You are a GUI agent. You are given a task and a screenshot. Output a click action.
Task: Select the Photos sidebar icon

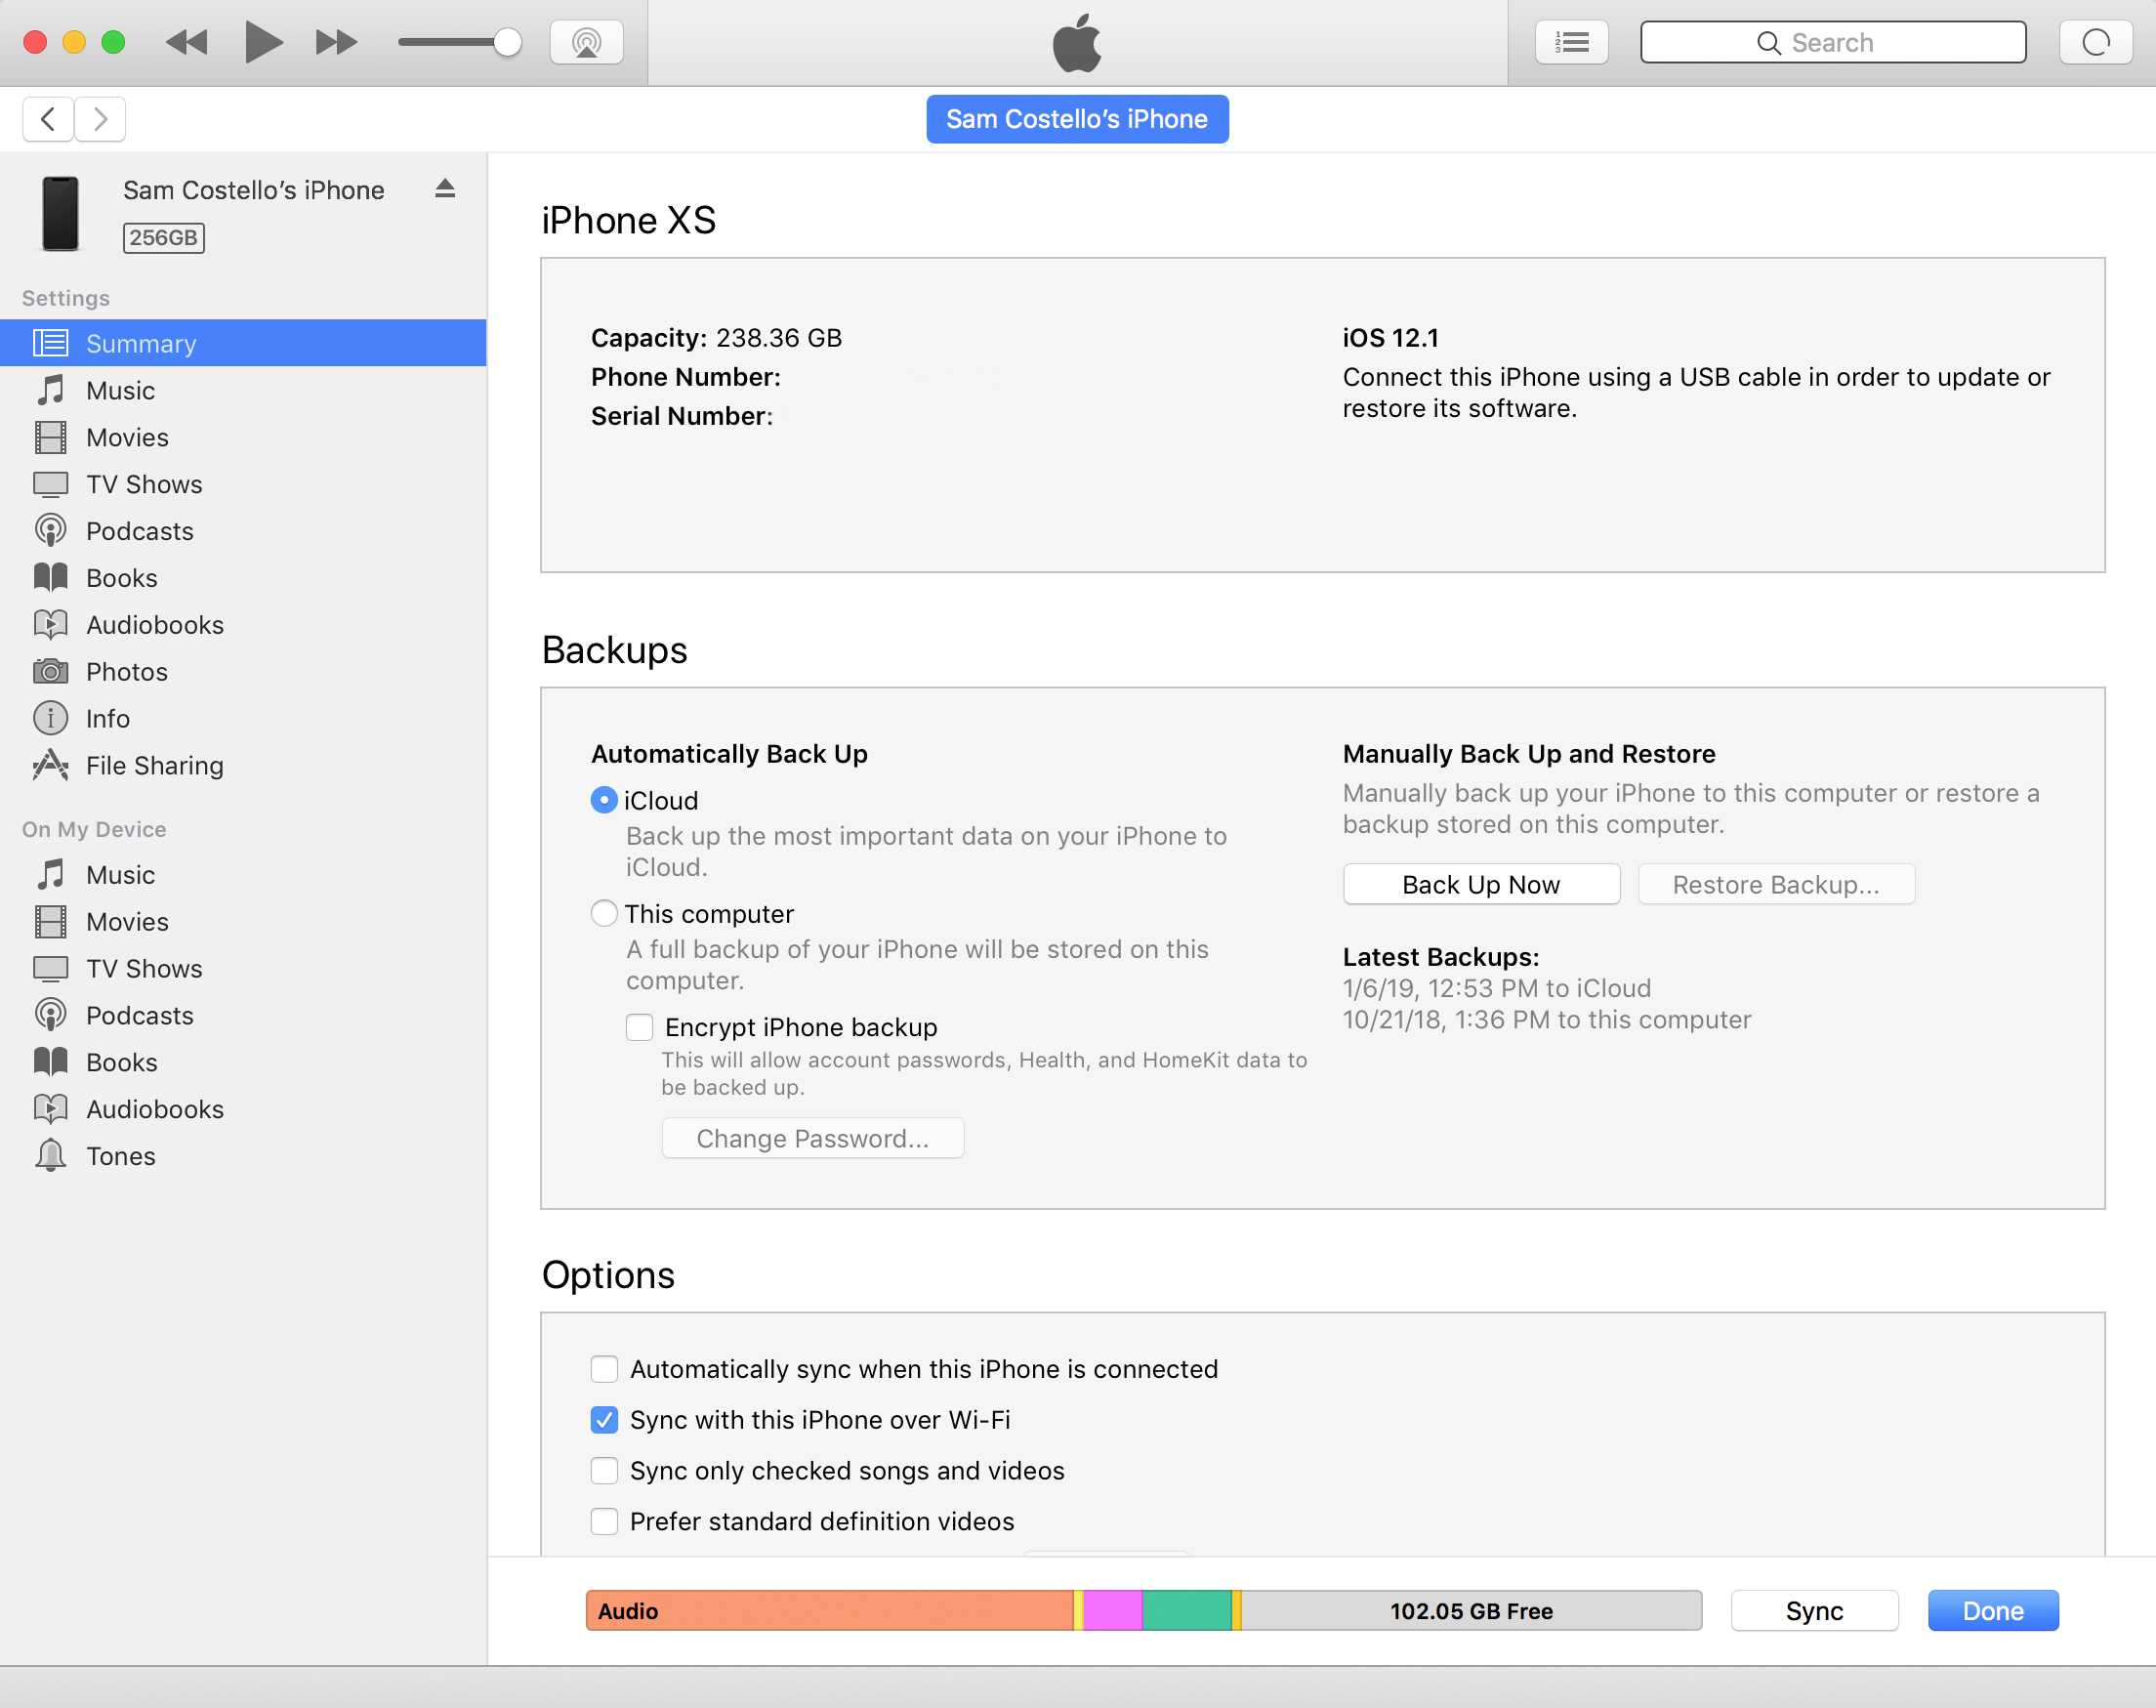tap(53, 670)
